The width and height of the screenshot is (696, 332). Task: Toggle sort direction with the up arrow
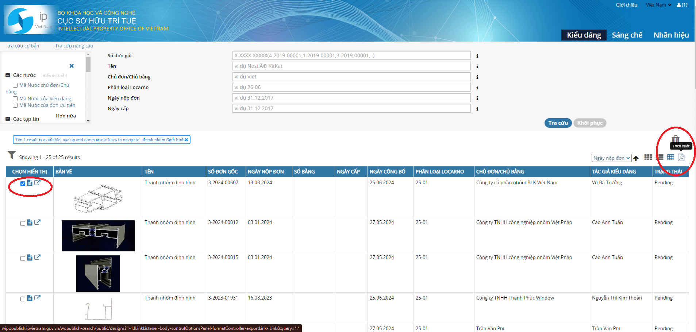[636, 158]
